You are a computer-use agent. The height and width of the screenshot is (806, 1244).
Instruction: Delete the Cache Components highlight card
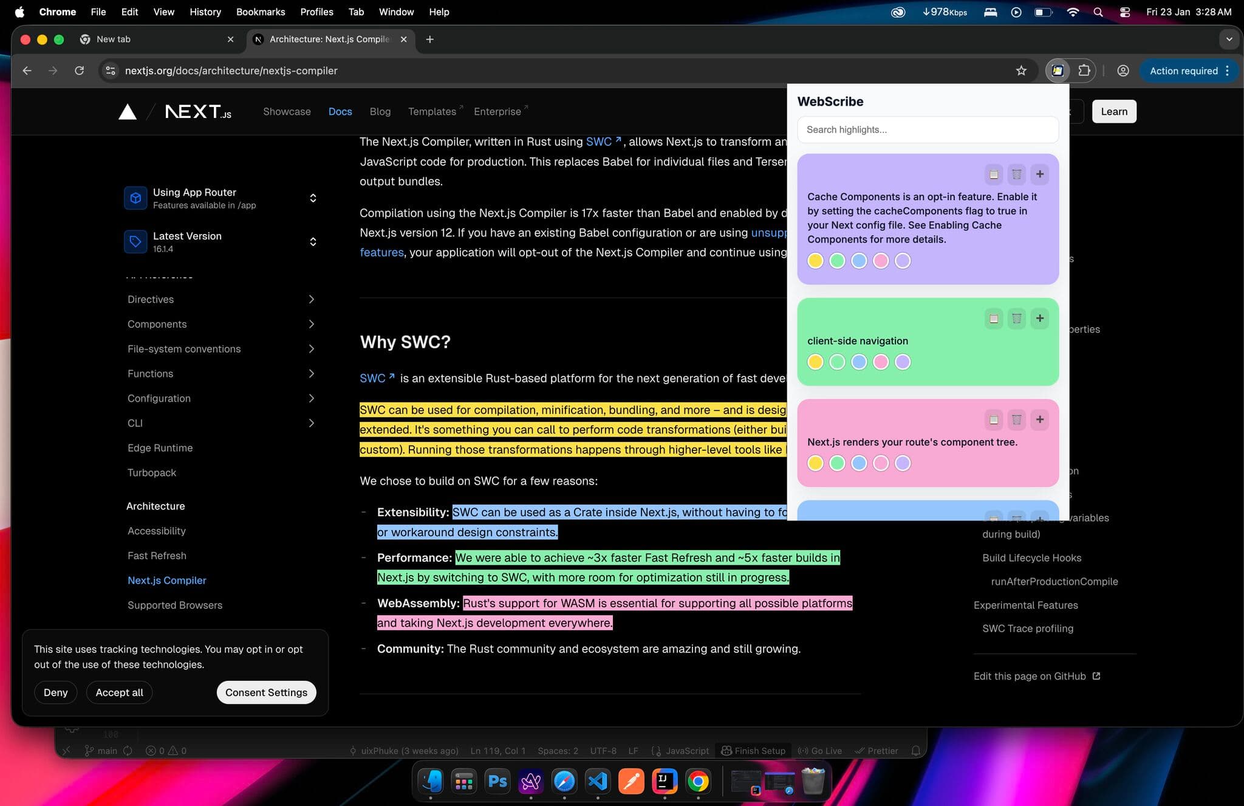tap(1017, 174)
